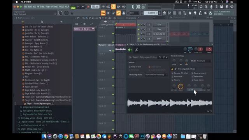Toggle the countdown before recording icon
The height and width of the screenshot is (140, 249).
click(113, 7)
